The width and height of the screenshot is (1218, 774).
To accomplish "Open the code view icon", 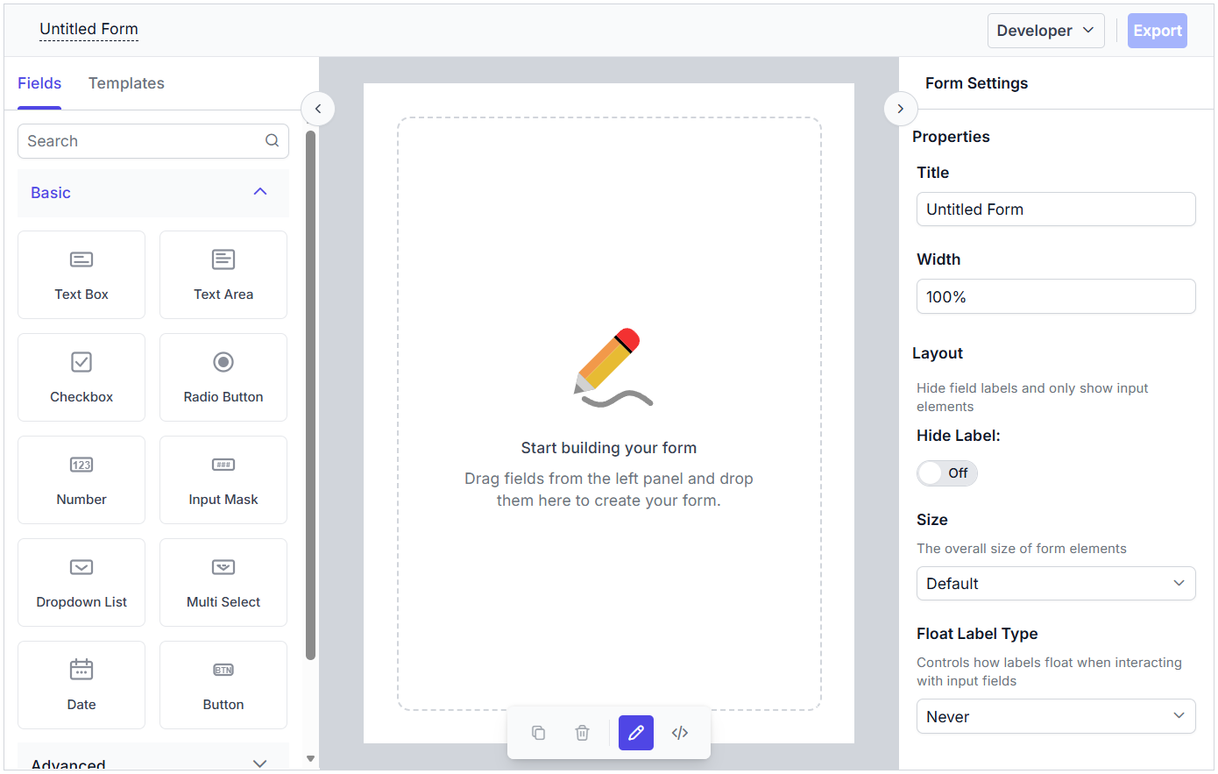I will 680,733.
